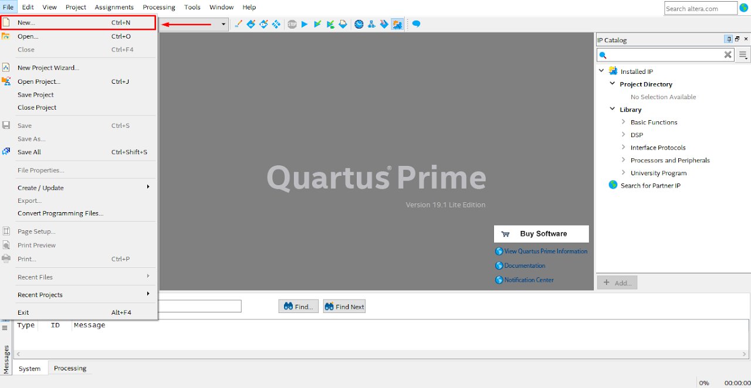
Task: Click the globe icon beside altera.com search
Action: (x=744, y=8)
